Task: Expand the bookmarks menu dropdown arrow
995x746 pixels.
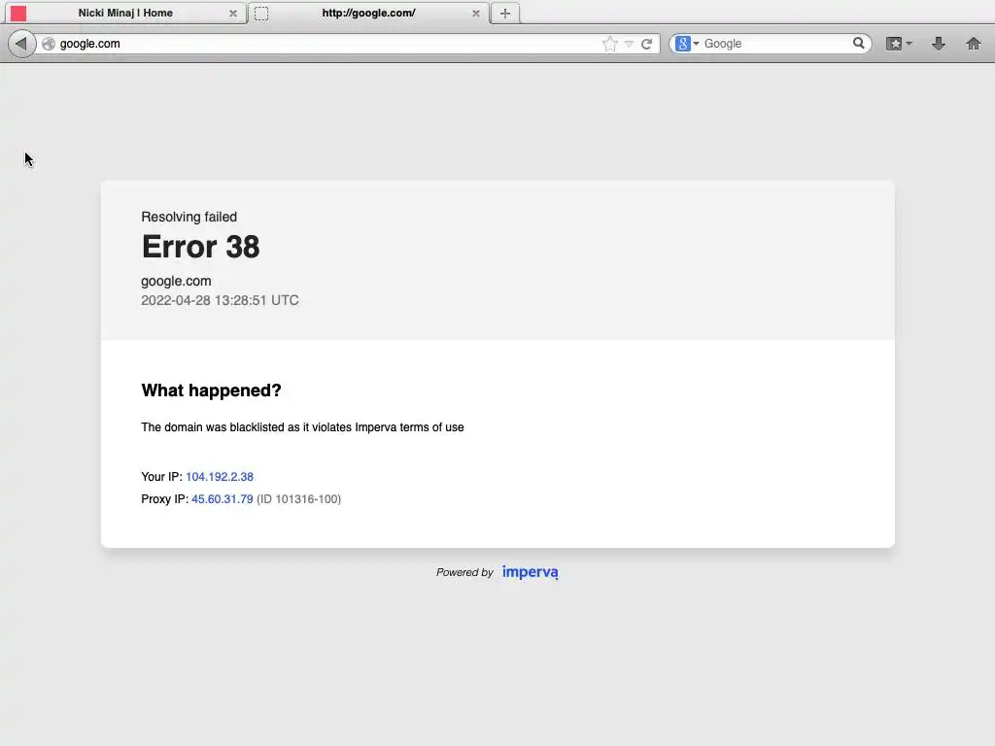Action: (909, 44)
